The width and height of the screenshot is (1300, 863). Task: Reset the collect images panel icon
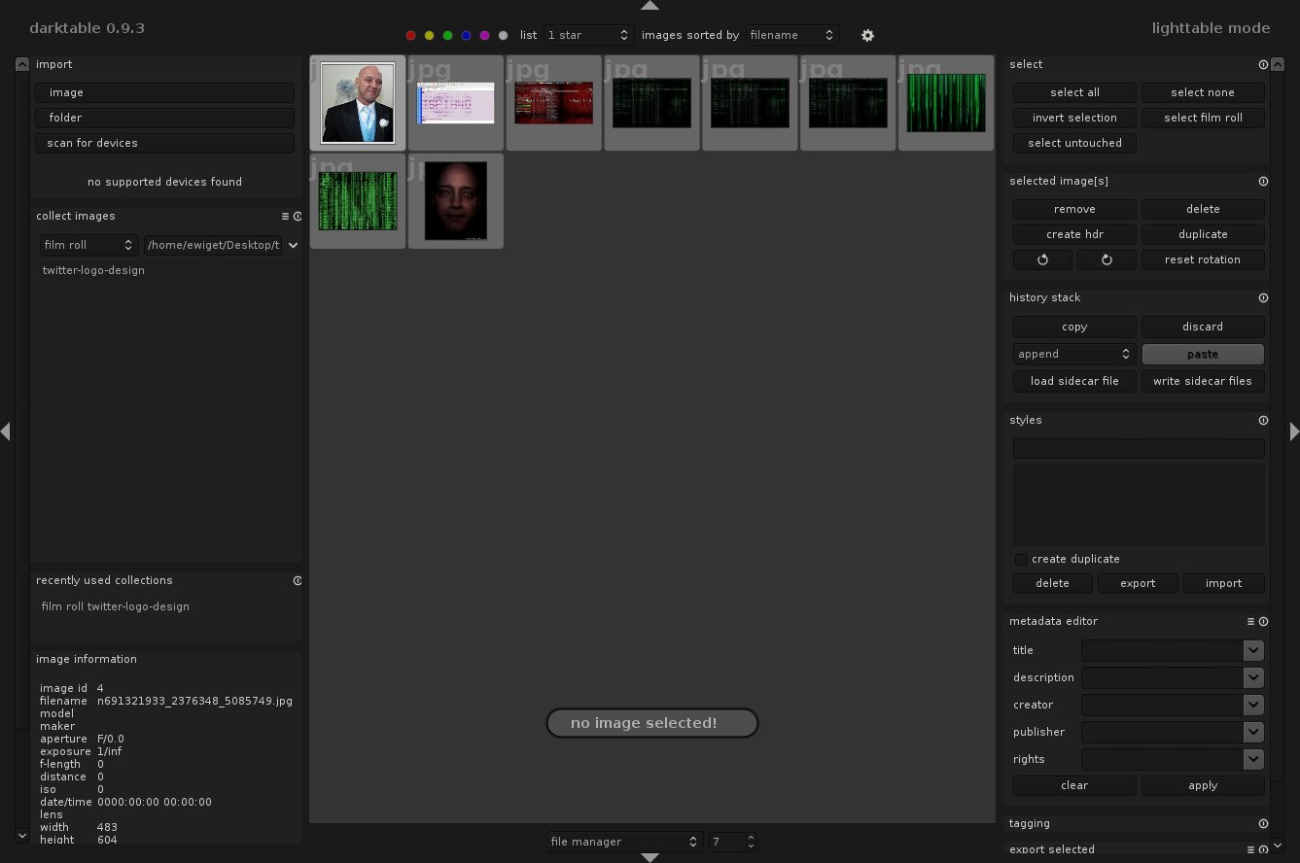tap(297, 216)
